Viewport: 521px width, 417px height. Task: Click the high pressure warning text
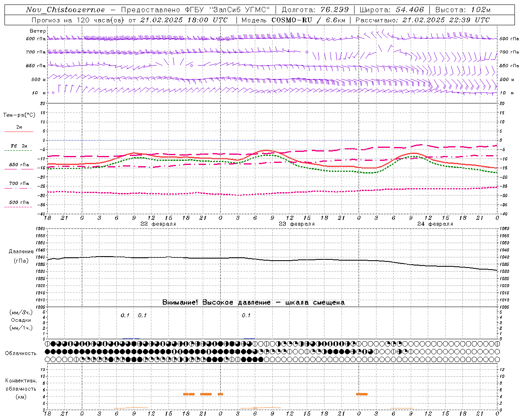pyautogui.click(x=254, y=303)
